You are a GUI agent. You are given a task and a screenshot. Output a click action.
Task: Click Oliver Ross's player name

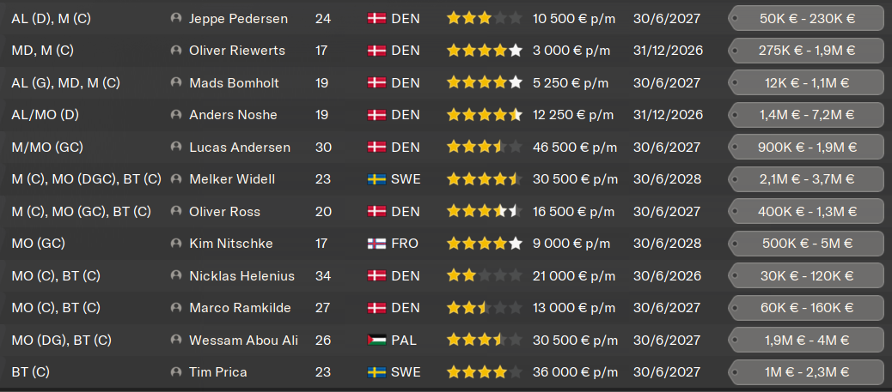[x=224, y=212]
